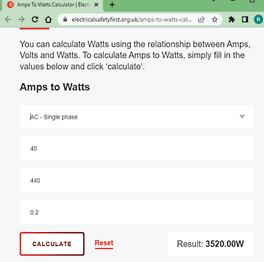
Task: Open the extensions puzzle icon
Action: [232, 19]
